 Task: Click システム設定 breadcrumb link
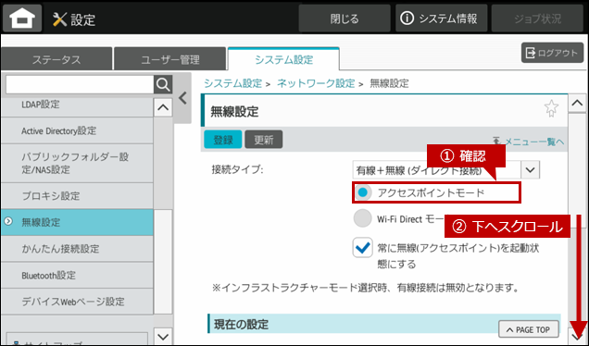tap(232, 83)
